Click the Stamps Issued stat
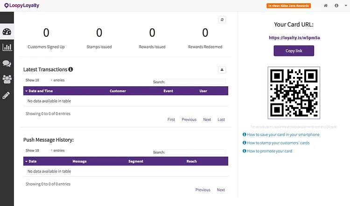Screen dimensions: 350x206 (99, 38)
